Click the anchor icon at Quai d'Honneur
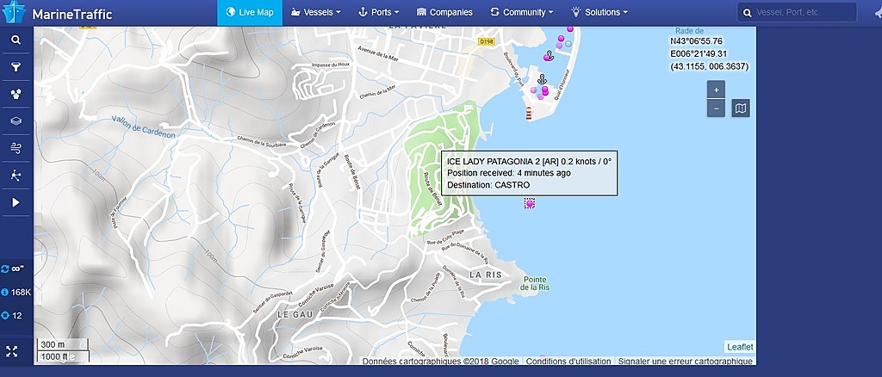This screenshot has height=377, width=882. tap(543, 79)
